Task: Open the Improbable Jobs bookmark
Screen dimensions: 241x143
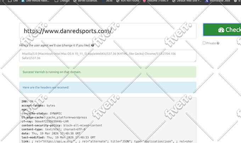Action: tap(218, 1)
